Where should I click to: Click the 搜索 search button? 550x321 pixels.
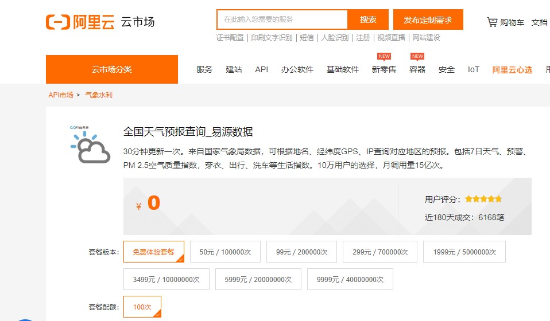[x=368, y=19]
